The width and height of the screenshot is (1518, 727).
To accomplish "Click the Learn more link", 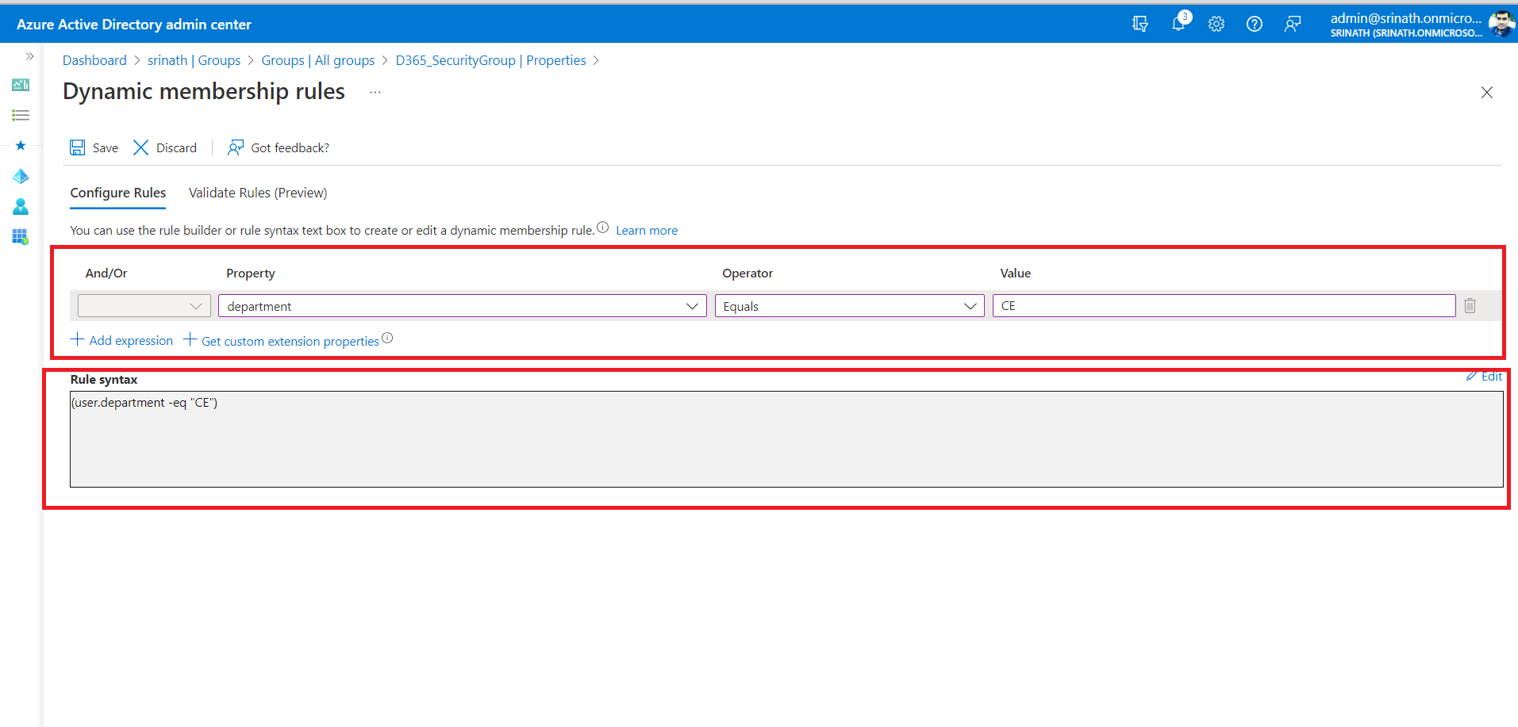I will (646, 231).
